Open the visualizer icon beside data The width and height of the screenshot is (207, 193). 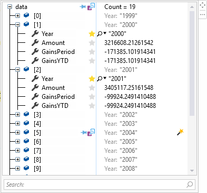(x=91, y=7)
